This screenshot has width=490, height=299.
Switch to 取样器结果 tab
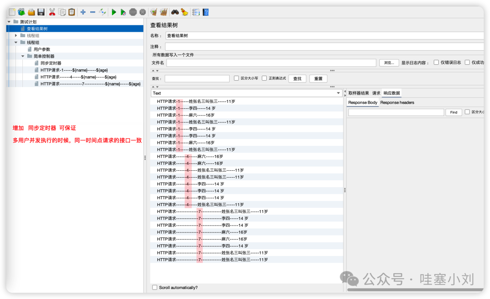pos(358,93)
